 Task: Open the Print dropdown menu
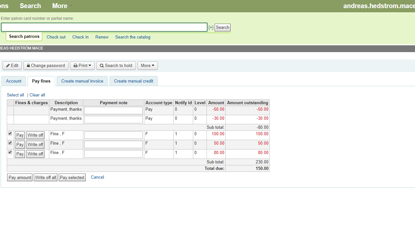coord(82,66)
